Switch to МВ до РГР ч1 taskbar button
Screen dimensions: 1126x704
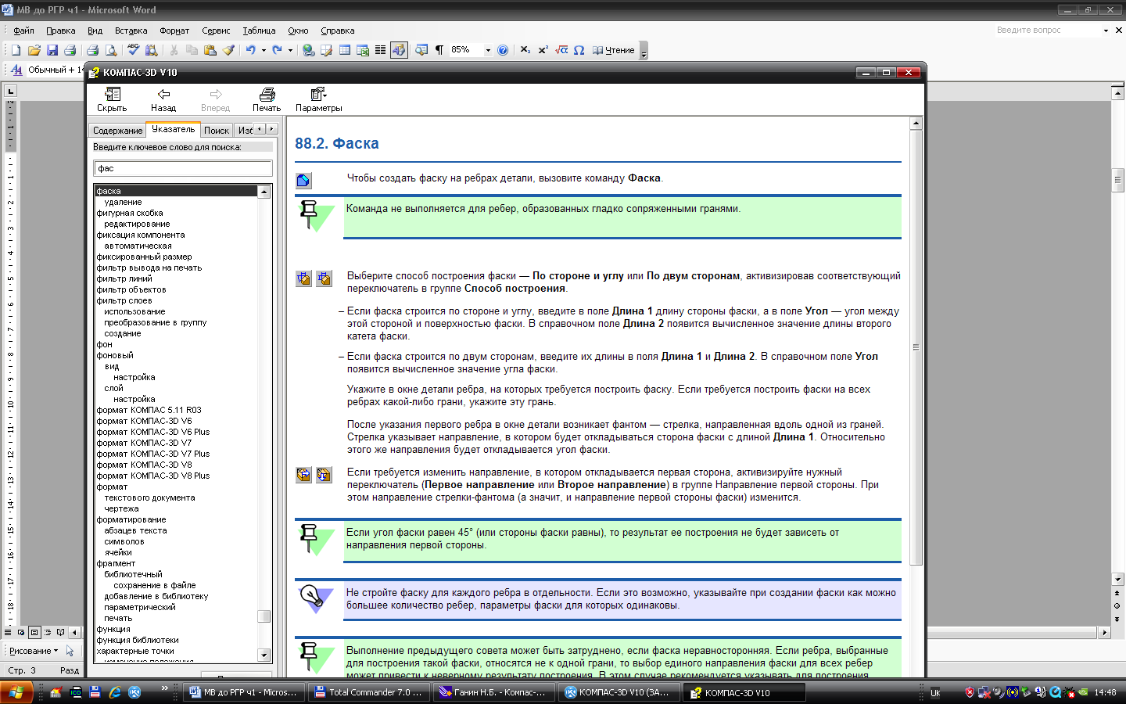point(243,692)
